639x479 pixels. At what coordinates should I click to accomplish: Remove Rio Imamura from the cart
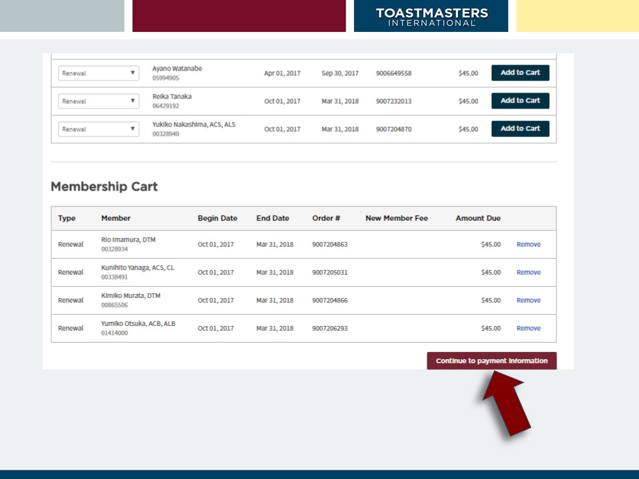pos(528,244)
